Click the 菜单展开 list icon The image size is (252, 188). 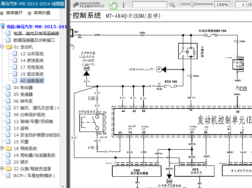coord(2,13)
